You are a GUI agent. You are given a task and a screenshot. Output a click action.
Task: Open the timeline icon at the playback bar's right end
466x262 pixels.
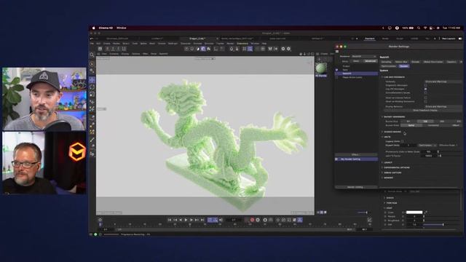(369, 220)
